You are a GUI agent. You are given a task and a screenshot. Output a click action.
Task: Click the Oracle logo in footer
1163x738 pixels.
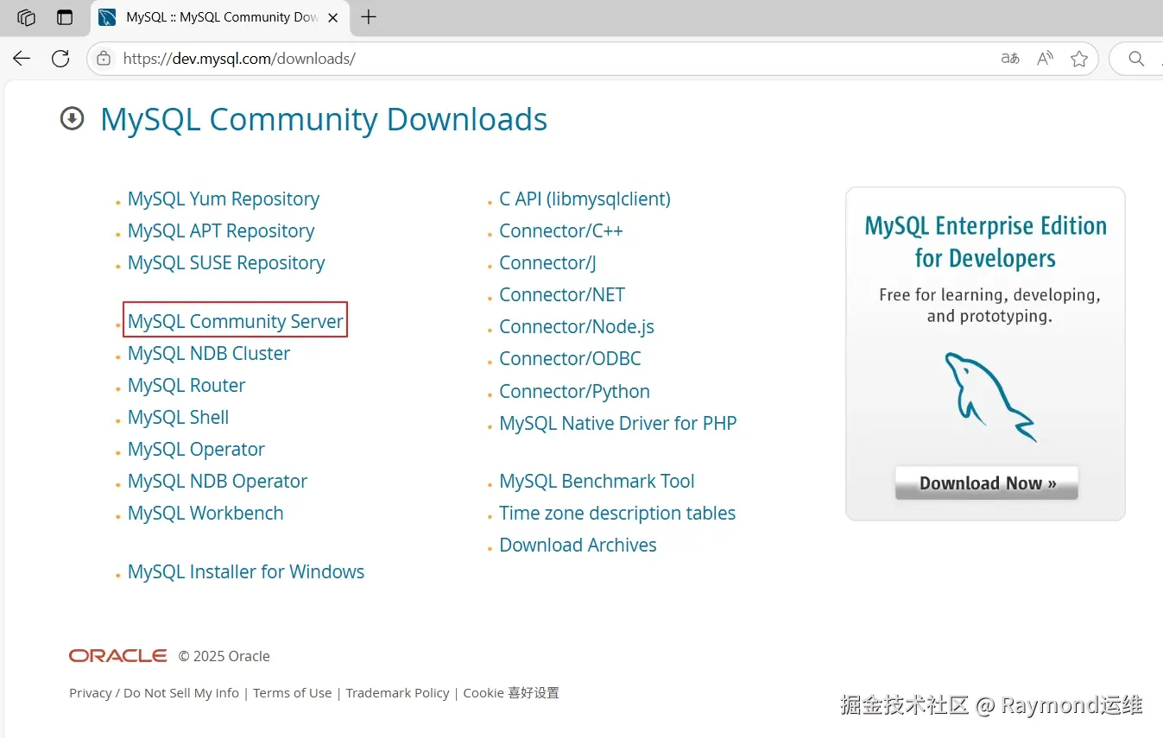click(x=118, y=656)
